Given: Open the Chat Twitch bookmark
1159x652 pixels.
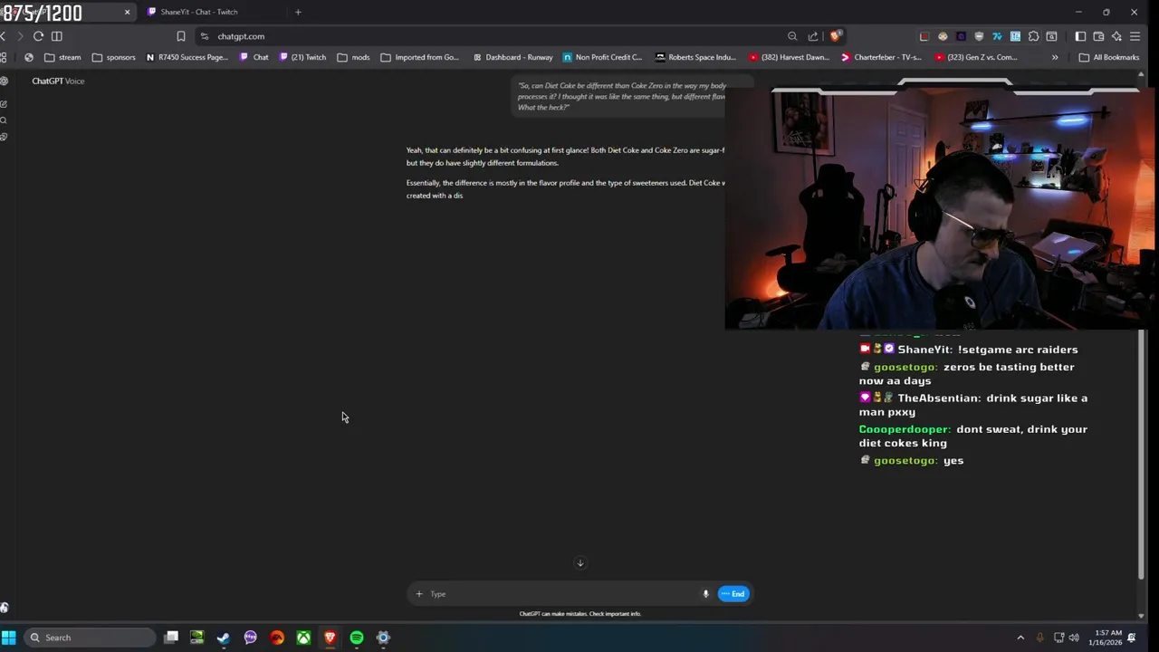Looking at the screenshot, I should tap(254, 57).
